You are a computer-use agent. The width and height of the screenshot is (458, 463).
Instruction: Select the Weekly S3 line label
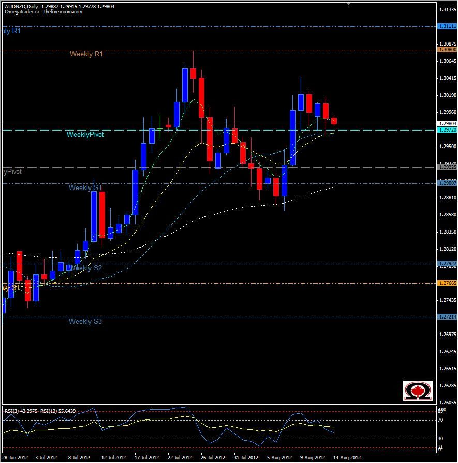pos(85,321)
